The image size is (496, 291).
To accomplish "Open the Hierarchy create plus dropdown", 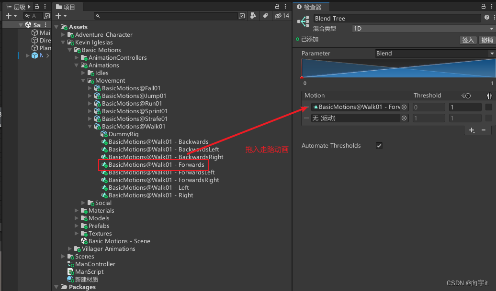I will (x=11, y=16).
